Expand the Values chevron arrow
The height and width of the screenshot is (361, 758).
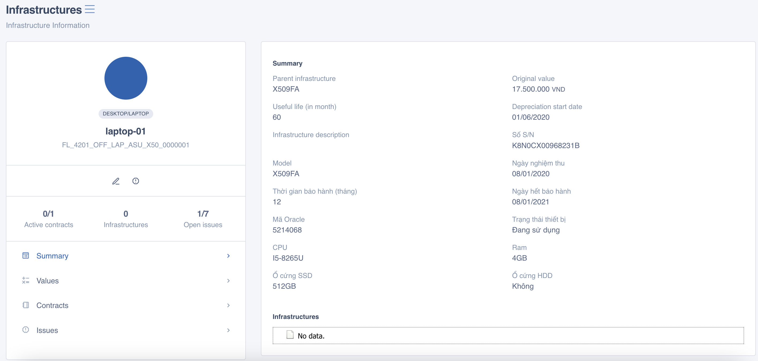click(x=228, y=281)
